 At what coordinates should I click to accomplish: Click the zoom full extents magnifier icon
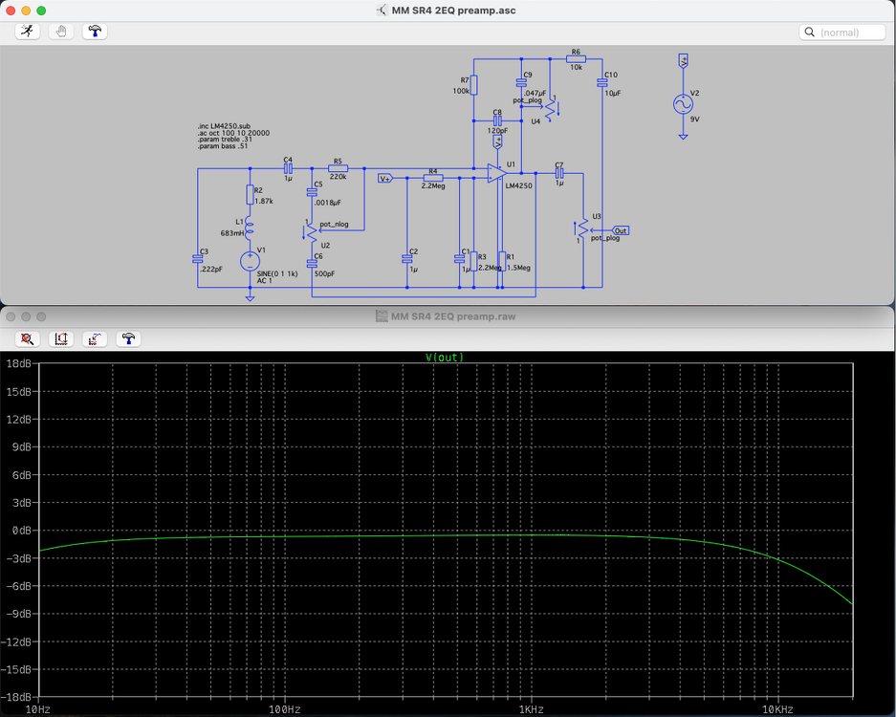27,338
